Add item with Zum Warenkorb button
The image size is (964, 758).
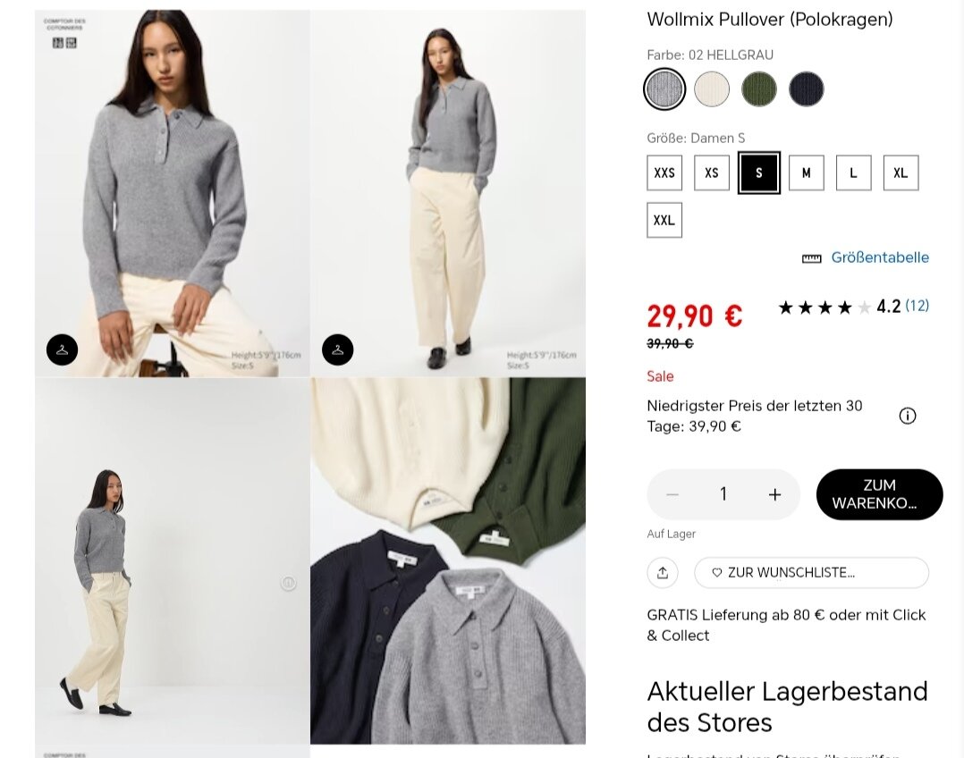tap(879, 494)
